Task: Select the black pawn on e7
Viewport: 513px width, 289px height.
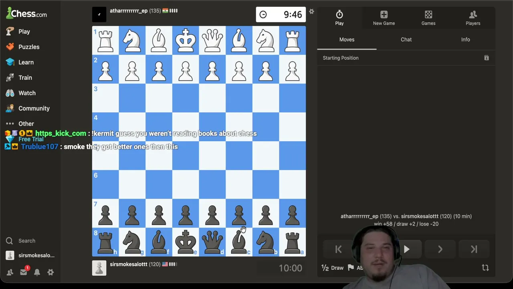Action: point(186,213)
